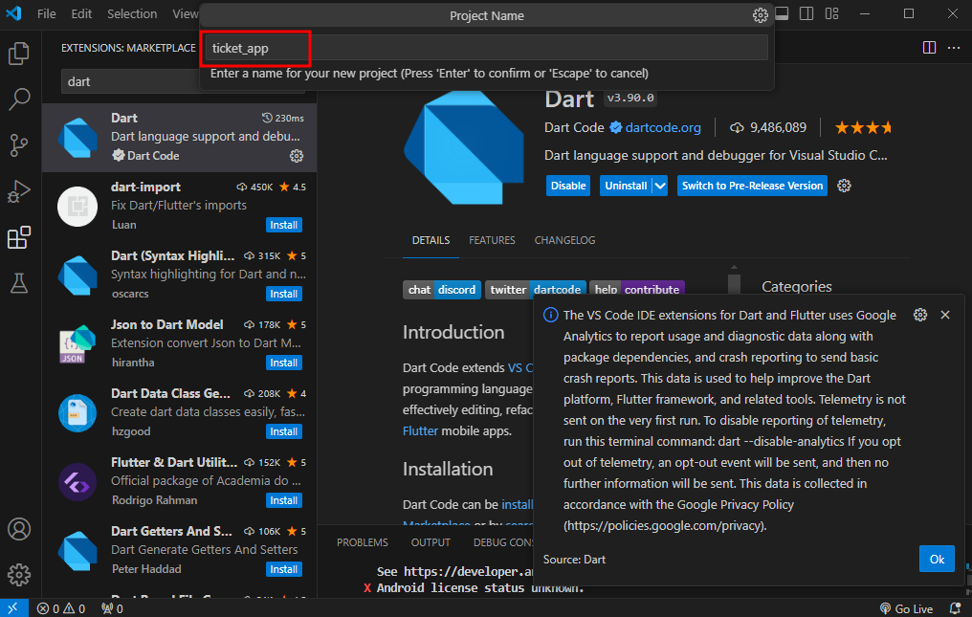Open the dartcode.org publisher link
This screenshot has height=617, width=972.
pyautogui.click(x=663, y=128)
